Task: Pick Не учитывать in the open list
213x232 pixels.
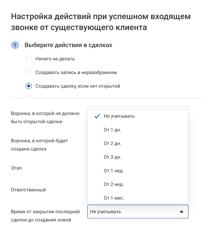Action: (119, 116)
